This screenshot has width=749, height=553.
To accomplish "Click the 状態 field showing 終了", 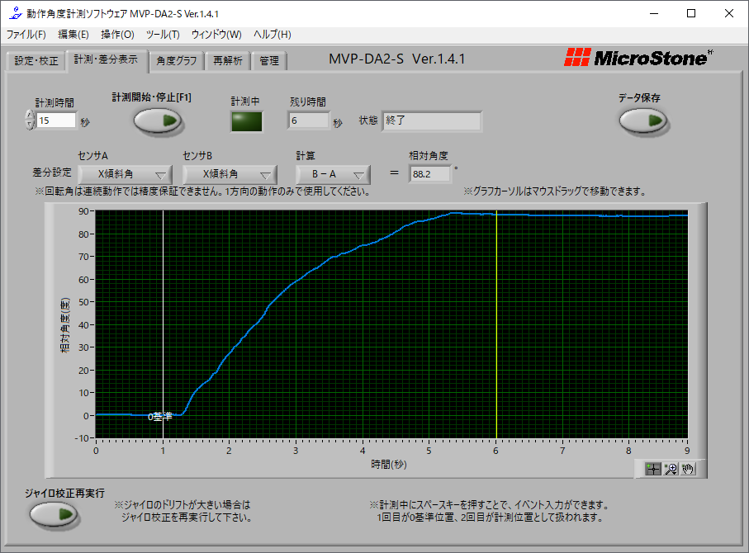I will click(431, 121).
